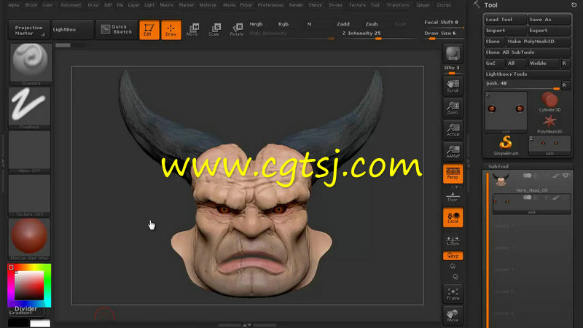Click the Z rotation axis icon
The image size is (583, 328).
click(455, 277)
